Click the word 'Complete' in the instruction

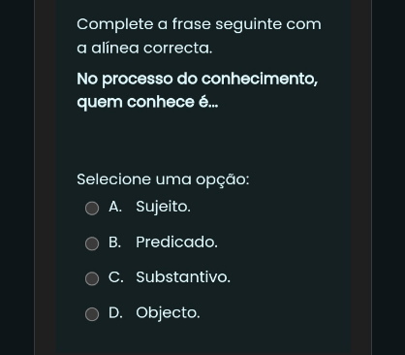tap(115, 24)
